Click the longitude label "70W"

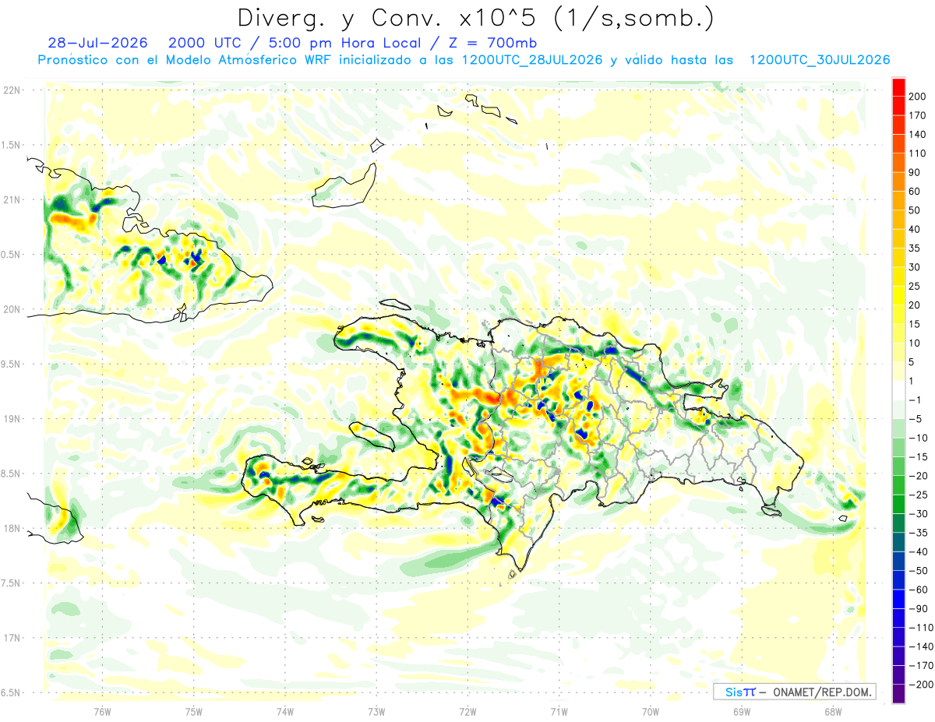[x=651, y=712]
